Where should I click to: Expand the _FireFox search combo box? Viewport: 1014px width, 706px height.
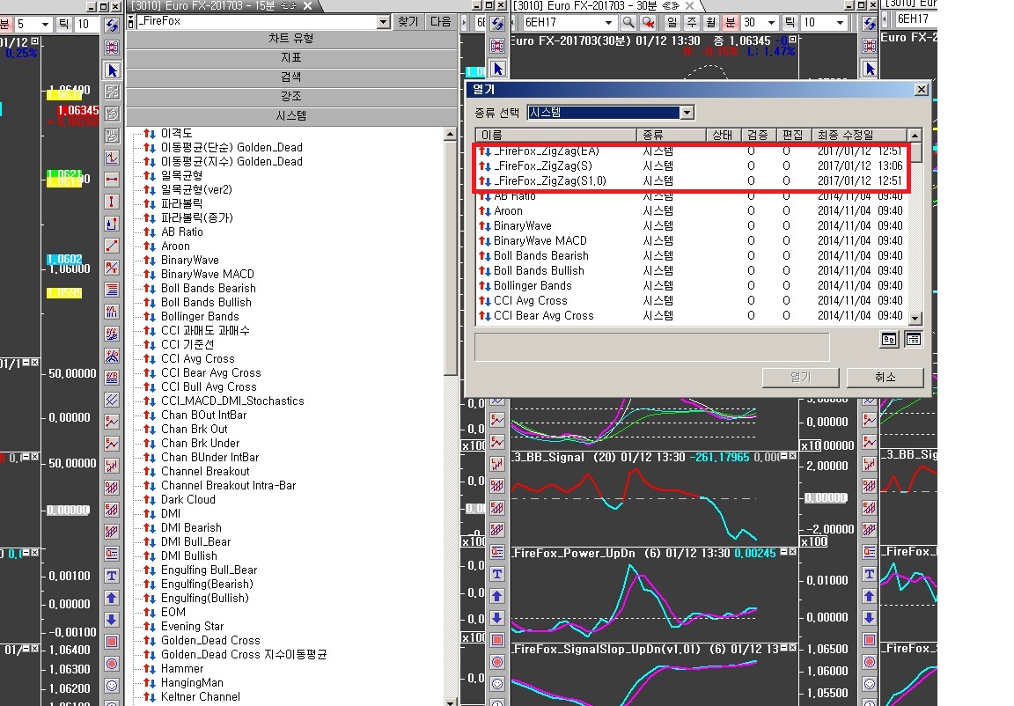(383, 22)
